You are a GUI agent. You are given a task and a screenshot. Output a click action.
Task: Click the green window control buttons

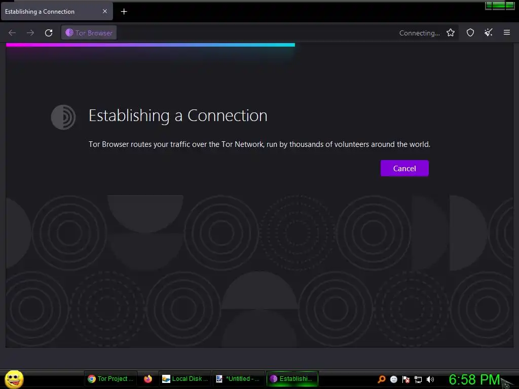(x=499, y=5)
